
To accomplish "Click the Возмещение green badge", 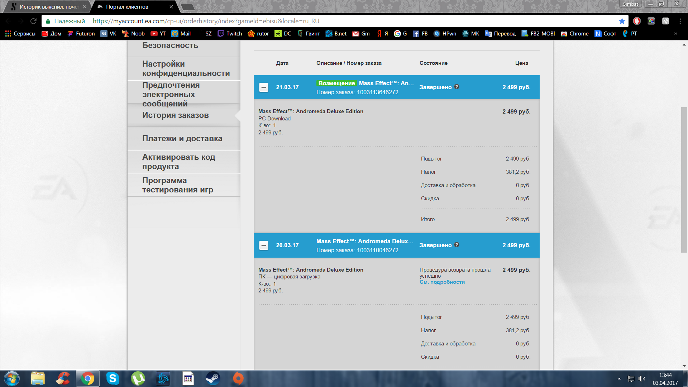I will 336,83.
